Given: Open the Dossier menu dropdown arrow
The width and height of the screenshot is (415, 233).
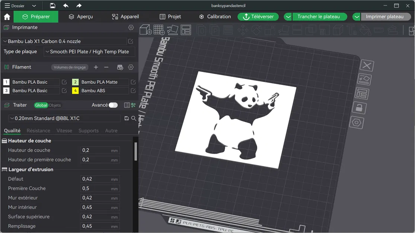Looking at the screenshot, I should pos(34,6).
